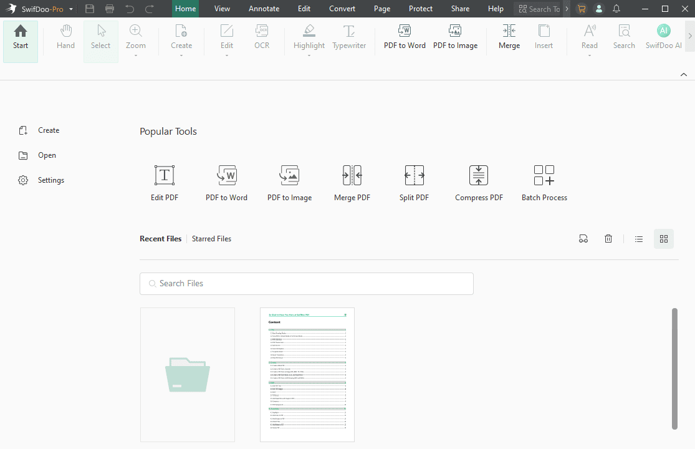This screenshot has height=449, width=695.
Task: Collapse the ribbon with the chevron
Action: tap(684, 74)
